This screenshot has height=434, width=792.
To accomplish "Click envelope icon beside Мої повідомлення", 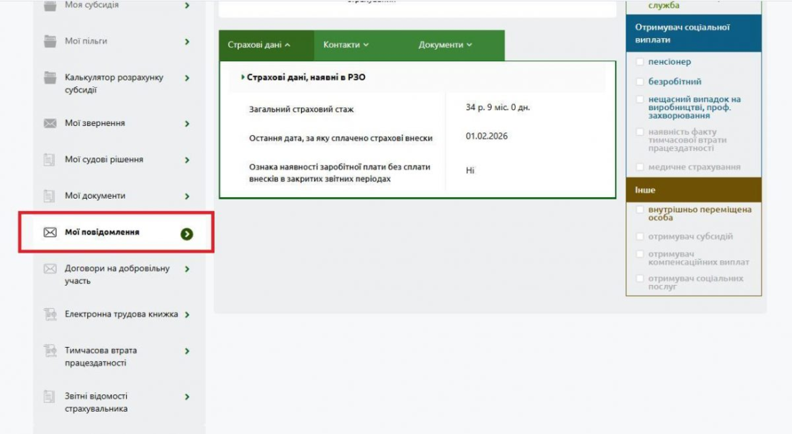I will pos(50,232).
